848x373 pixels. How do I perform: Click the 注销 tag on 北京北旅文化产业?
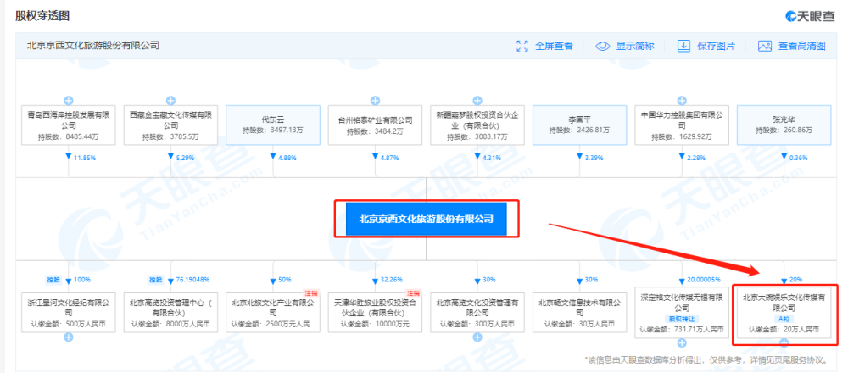(310, 293)
